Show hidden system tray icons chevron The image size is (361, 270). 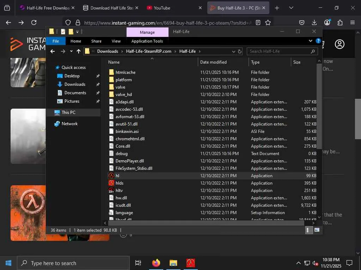pos(298,263)
